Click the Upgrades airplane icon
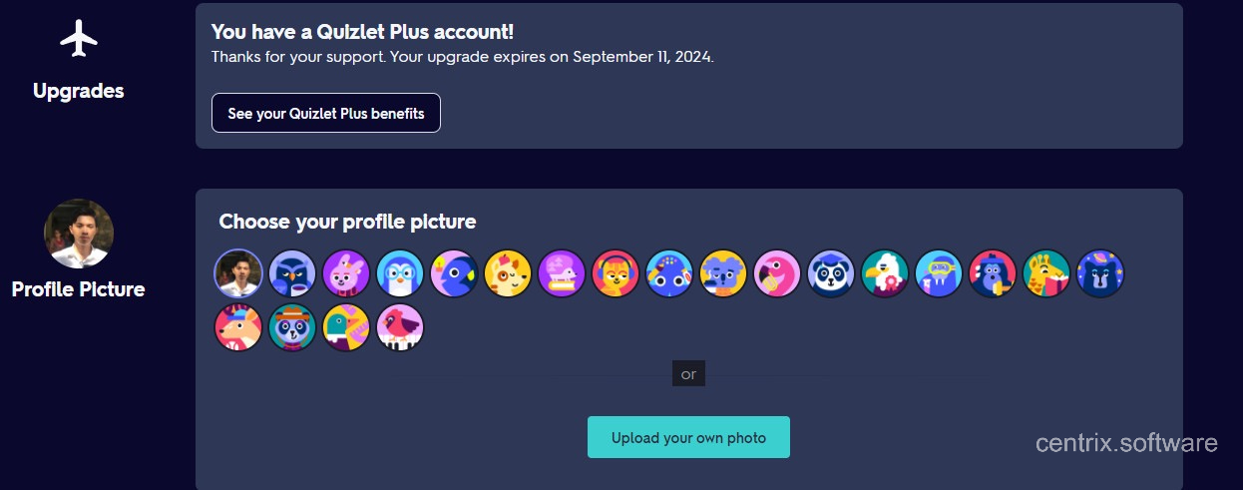 coord(79,39)
